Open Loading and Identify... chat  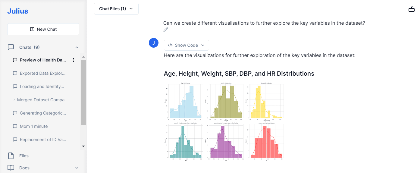click(x=42, y=86)
